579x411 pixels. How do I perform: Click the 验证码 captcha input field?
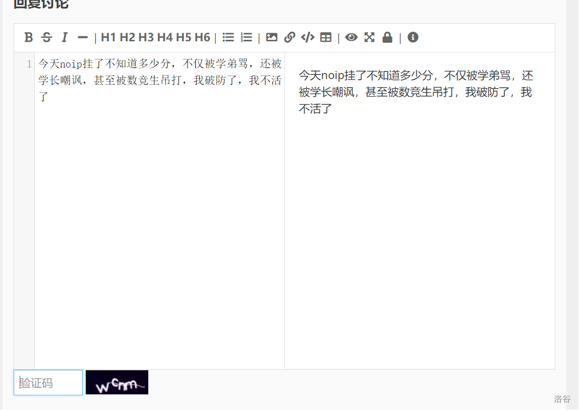[x=48, y=383]
